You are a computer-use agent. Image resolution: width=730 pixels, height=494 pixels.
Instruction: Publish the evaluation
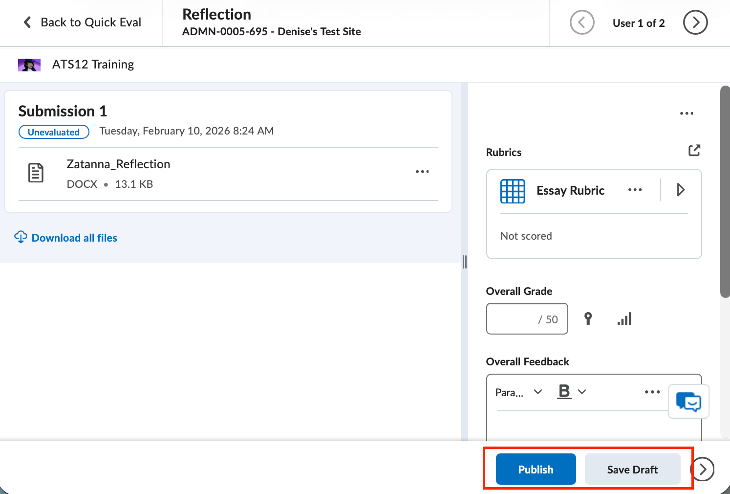tap(535, 469)
